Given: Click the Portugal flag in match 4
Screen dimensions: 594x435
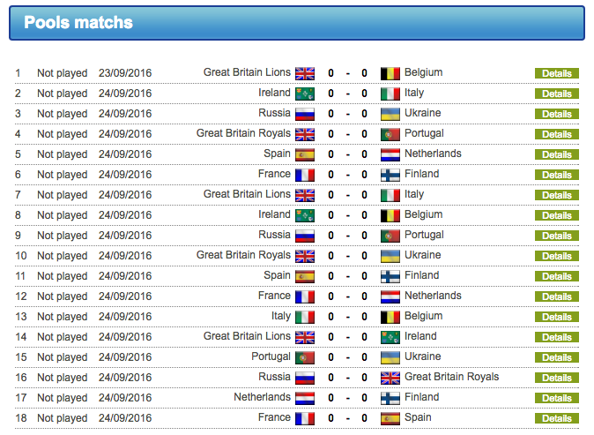Looking at the screenshot, I should point(390,134).
